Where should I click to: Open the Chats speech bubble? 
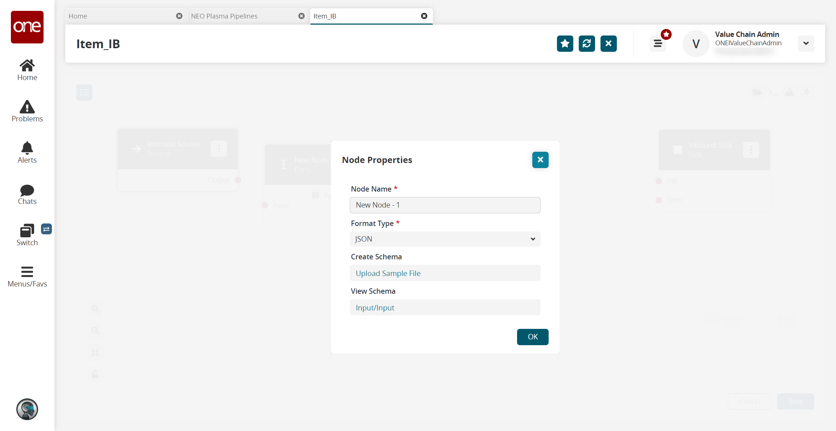(27, 194)
